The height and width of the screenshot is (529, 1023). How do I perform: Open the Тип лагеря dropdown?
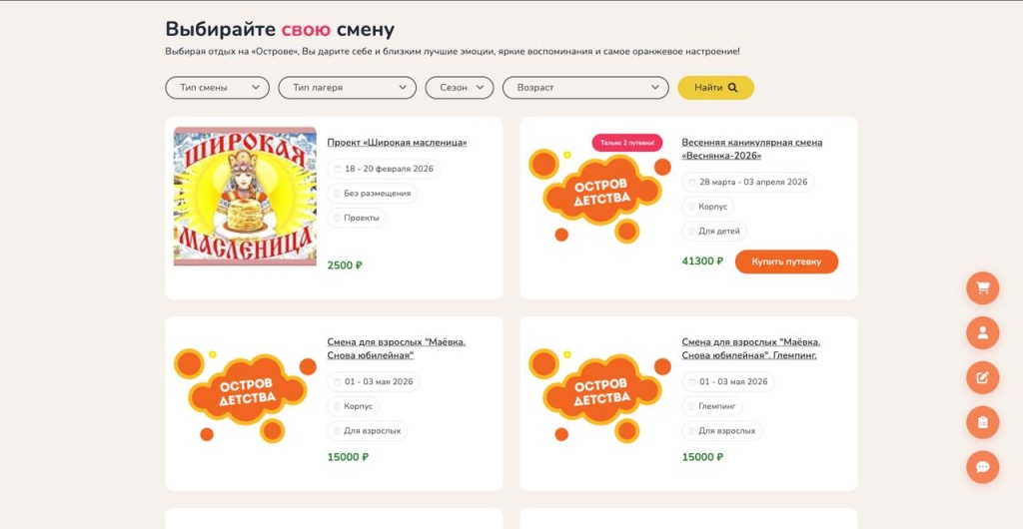[347, 88]
